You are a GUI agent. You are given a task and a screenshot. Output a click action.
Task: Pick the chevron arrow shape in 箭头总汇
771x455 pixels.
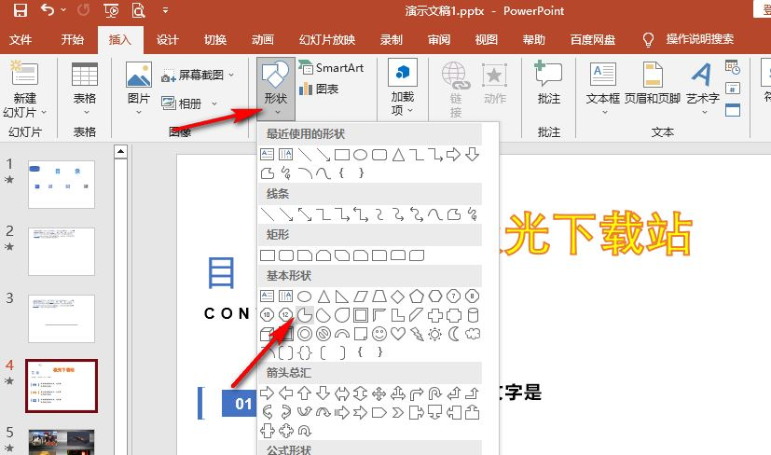(398, 412)
